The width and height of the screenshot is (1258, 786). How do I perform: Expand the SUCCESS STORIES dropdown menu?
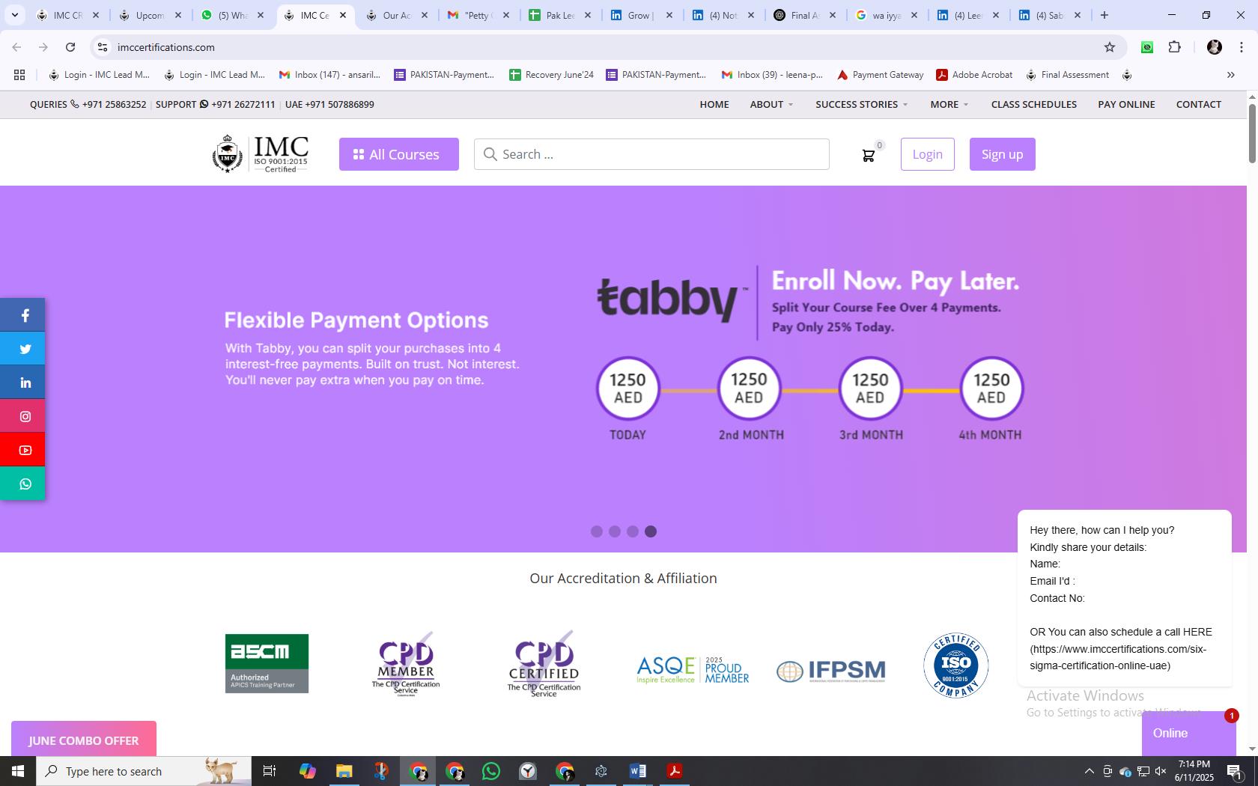click(862, 104)
